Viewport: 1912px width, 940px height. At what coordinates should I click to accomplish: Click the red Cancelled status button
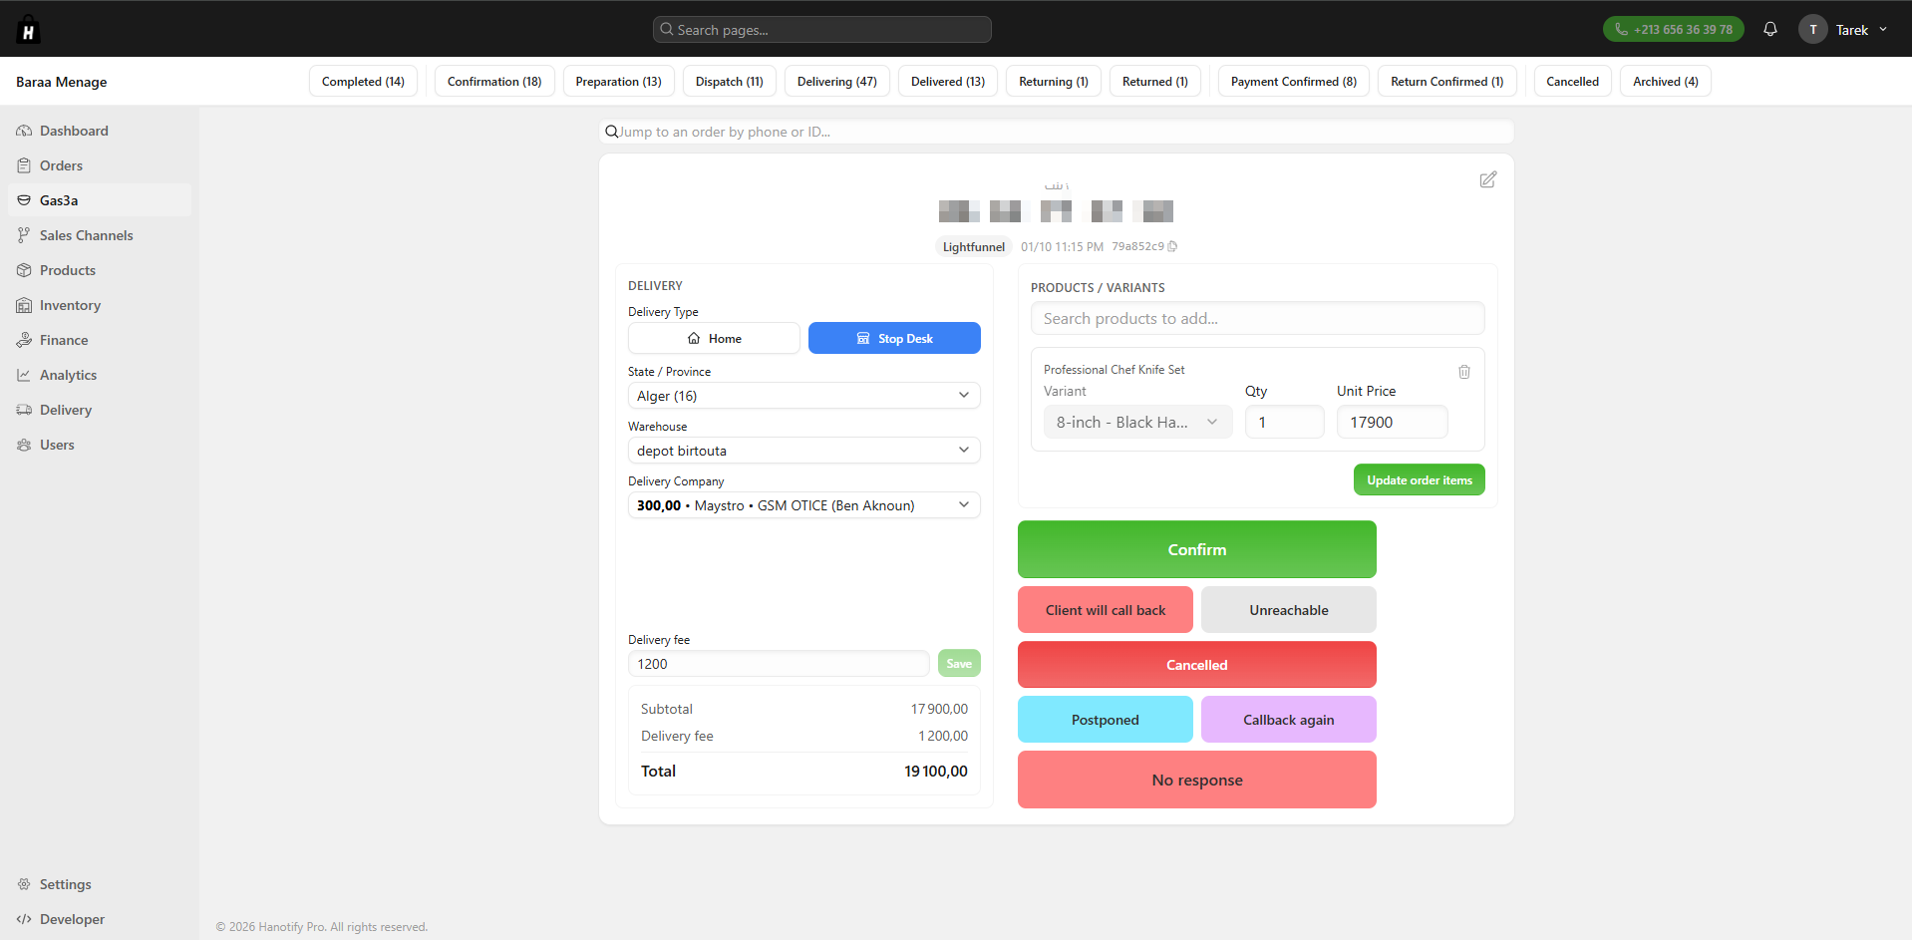coord(1197,665)
